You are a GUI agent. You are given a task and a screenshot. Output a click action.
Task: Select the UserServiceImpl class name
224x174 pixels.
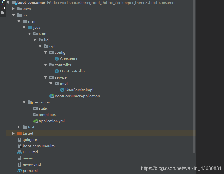point(79,90)
